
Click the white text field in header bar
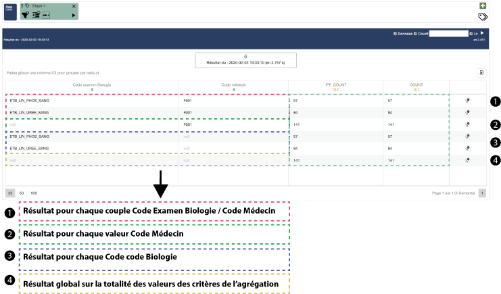pos(448,33)
